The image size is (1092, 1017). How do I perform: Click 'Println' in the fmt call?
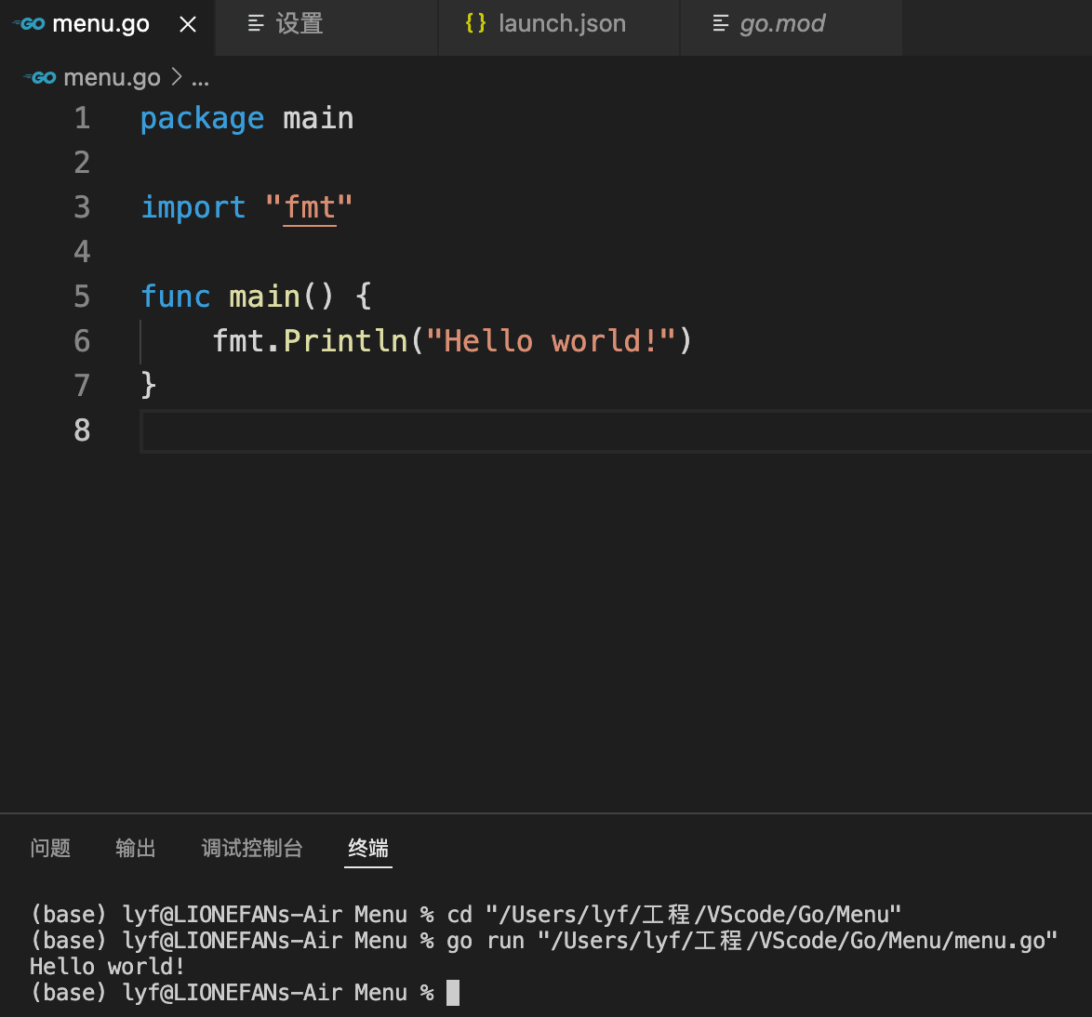[x=345, y=341]
